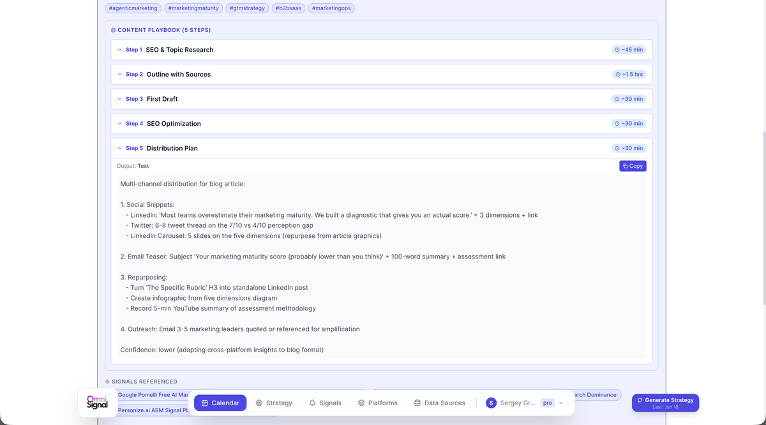This screenshot has width=766, height=425.
Task: Click the Step 3 ~30 min duration badge
Action: [x=629, y=99]
